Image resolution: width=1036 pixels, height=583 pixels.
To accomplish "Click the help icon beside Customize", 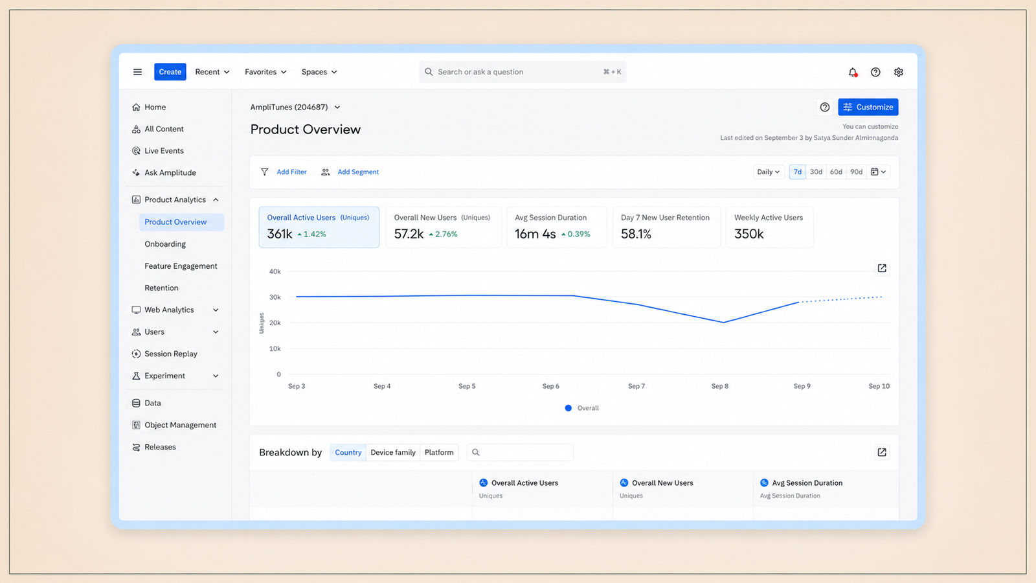I will [x=825, y=107].
